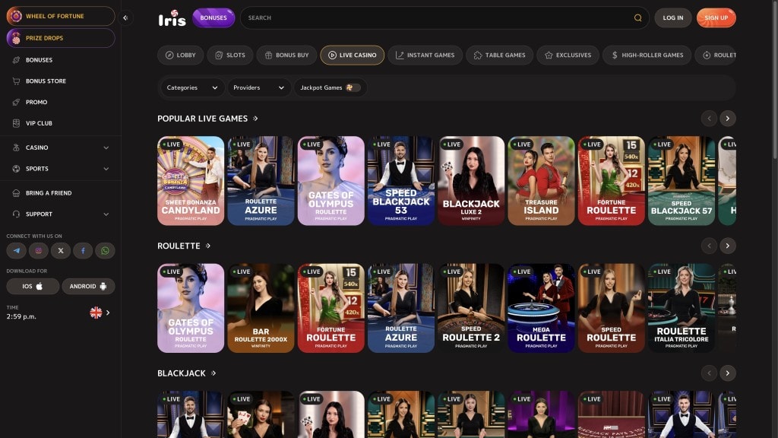Switch to the Instant Games tab
Screen dimensions: 778x438
(x=425, y=55)
